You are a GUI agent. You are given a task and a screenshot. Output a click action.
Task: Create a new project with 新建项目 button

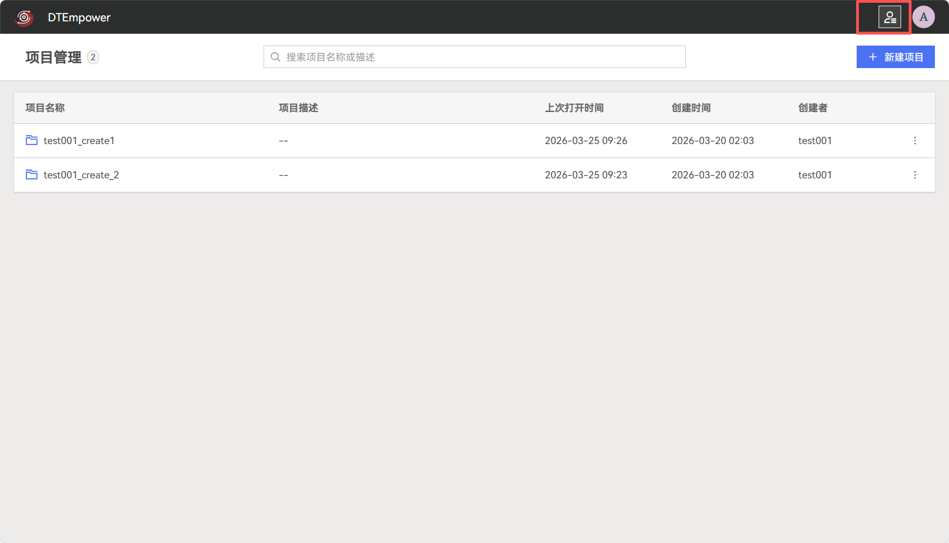[895, 57]
